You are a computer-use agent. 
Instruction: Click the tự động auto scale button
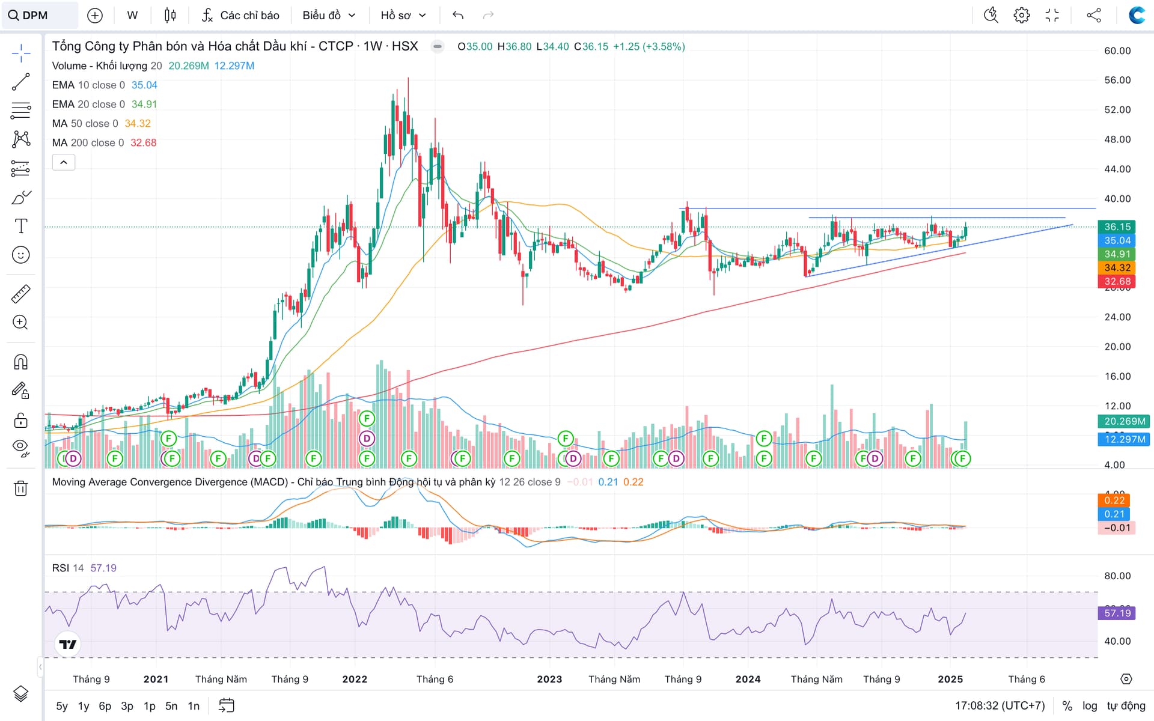pos(1126,706)
